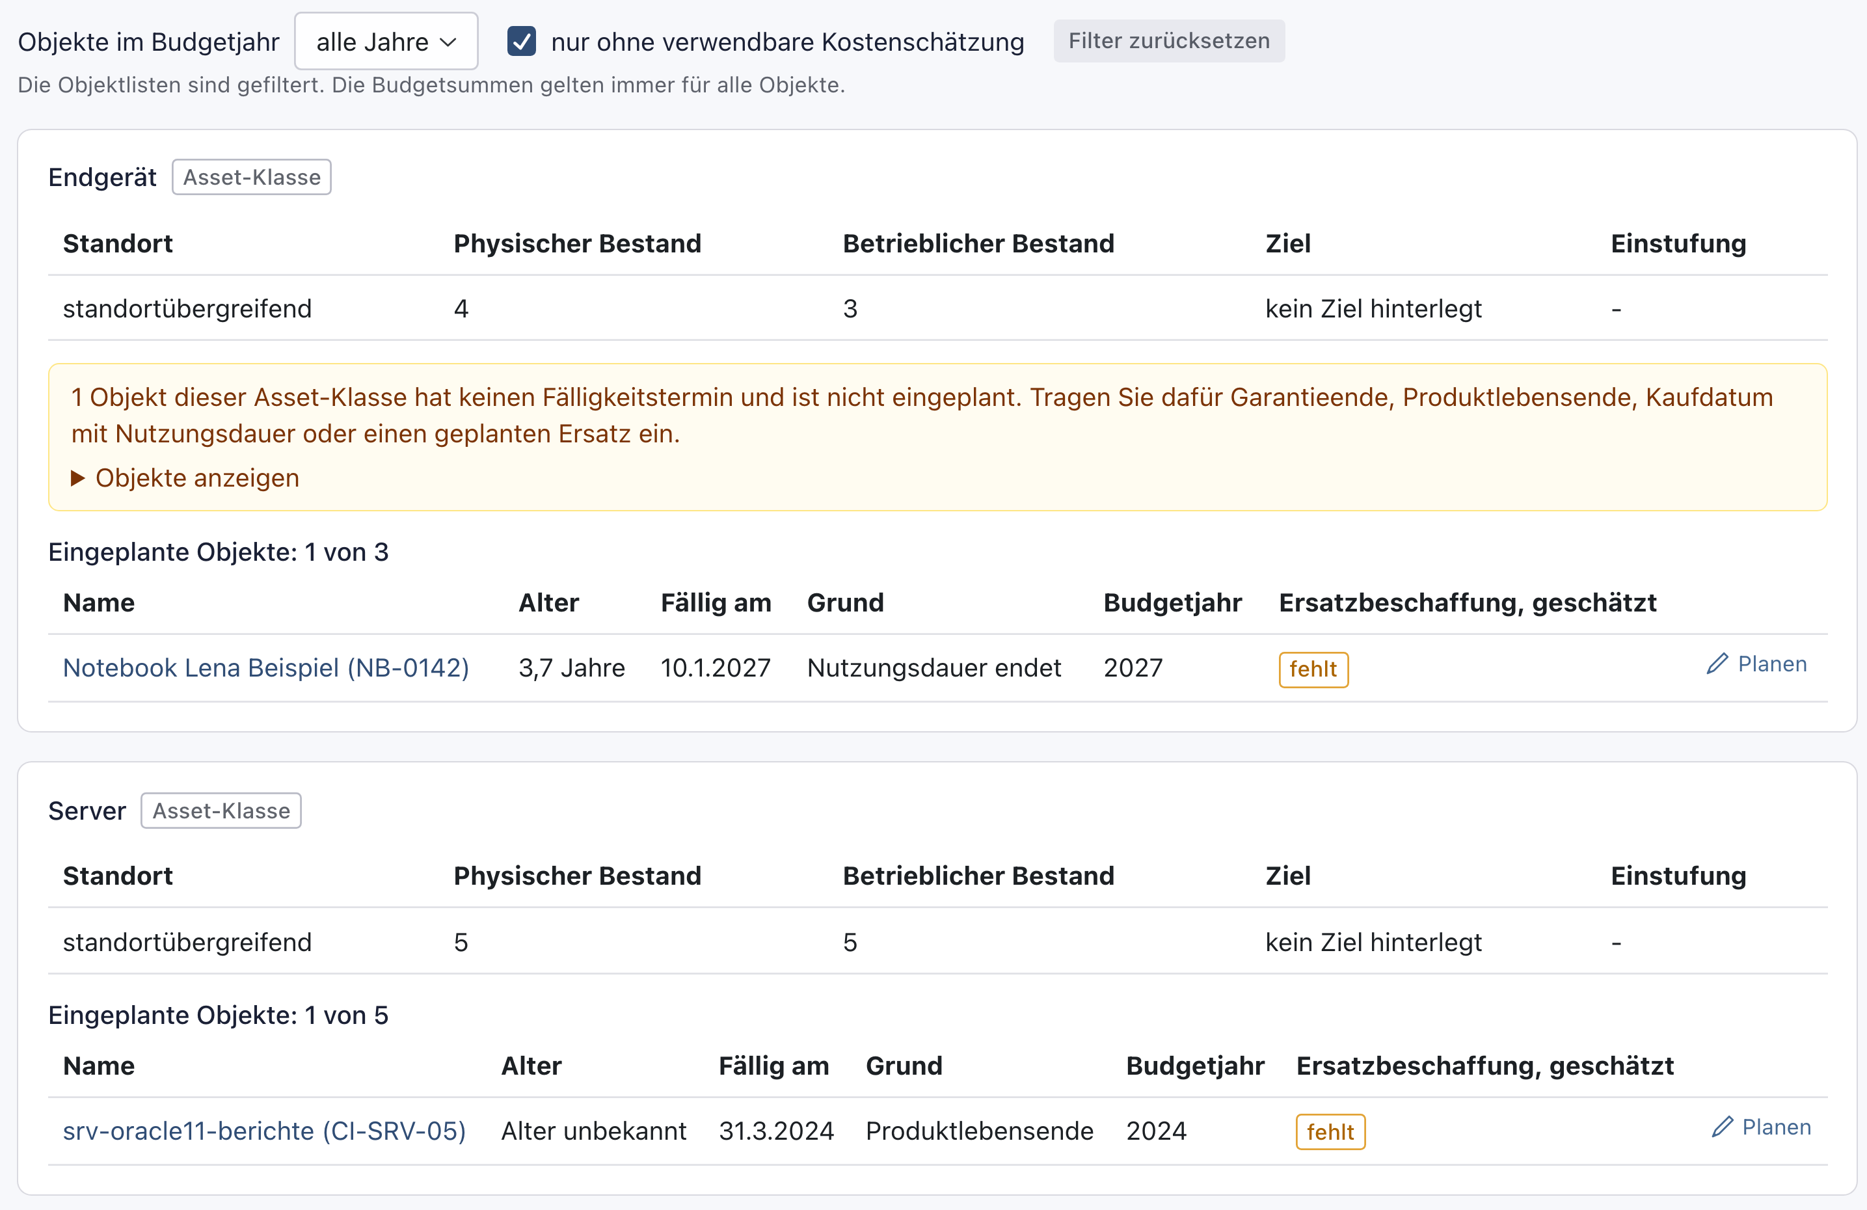Click 'Asset-Klasse' tag next to Endgerät
This screenshot has height=1210, width=1867.
pos(252,178)
